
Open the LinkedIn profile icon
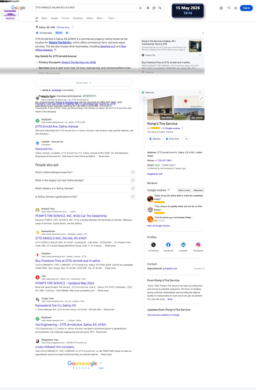tap(183, 245)
